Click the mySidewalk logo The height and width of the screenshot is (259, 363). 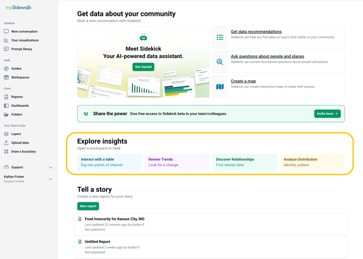[18, 7]
